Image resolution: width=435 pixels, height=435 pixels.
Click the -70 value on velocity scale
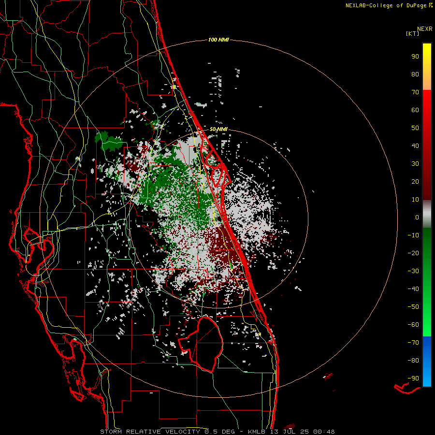click(413, 343)
